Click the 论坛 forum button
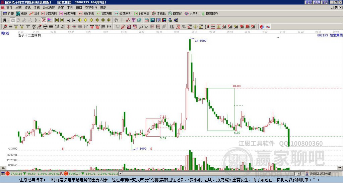343x183 pixels. (317, 2)
